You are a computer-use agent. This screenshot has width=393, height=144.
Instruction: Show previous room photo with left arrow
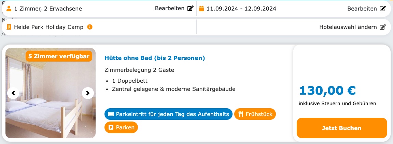(x=13, y=93)
